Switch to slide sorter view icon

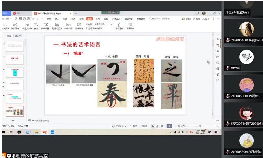pos(157,126)
